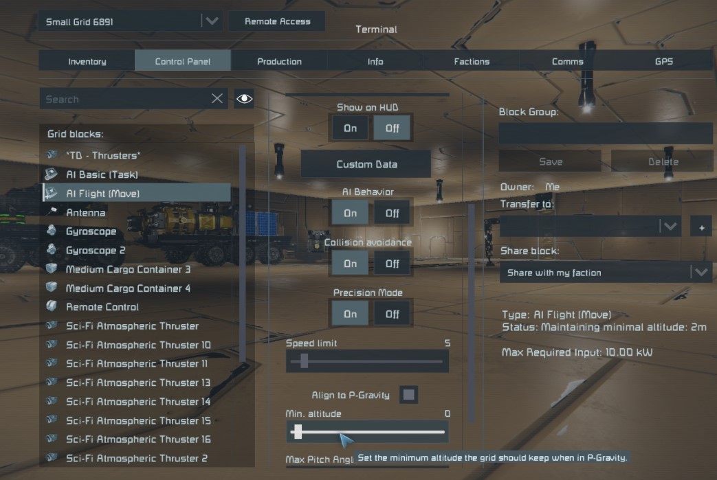The image size is (717, 480).
Task: Click the Remote Access button
Action: pyautogui.click(x=277, y=21)
